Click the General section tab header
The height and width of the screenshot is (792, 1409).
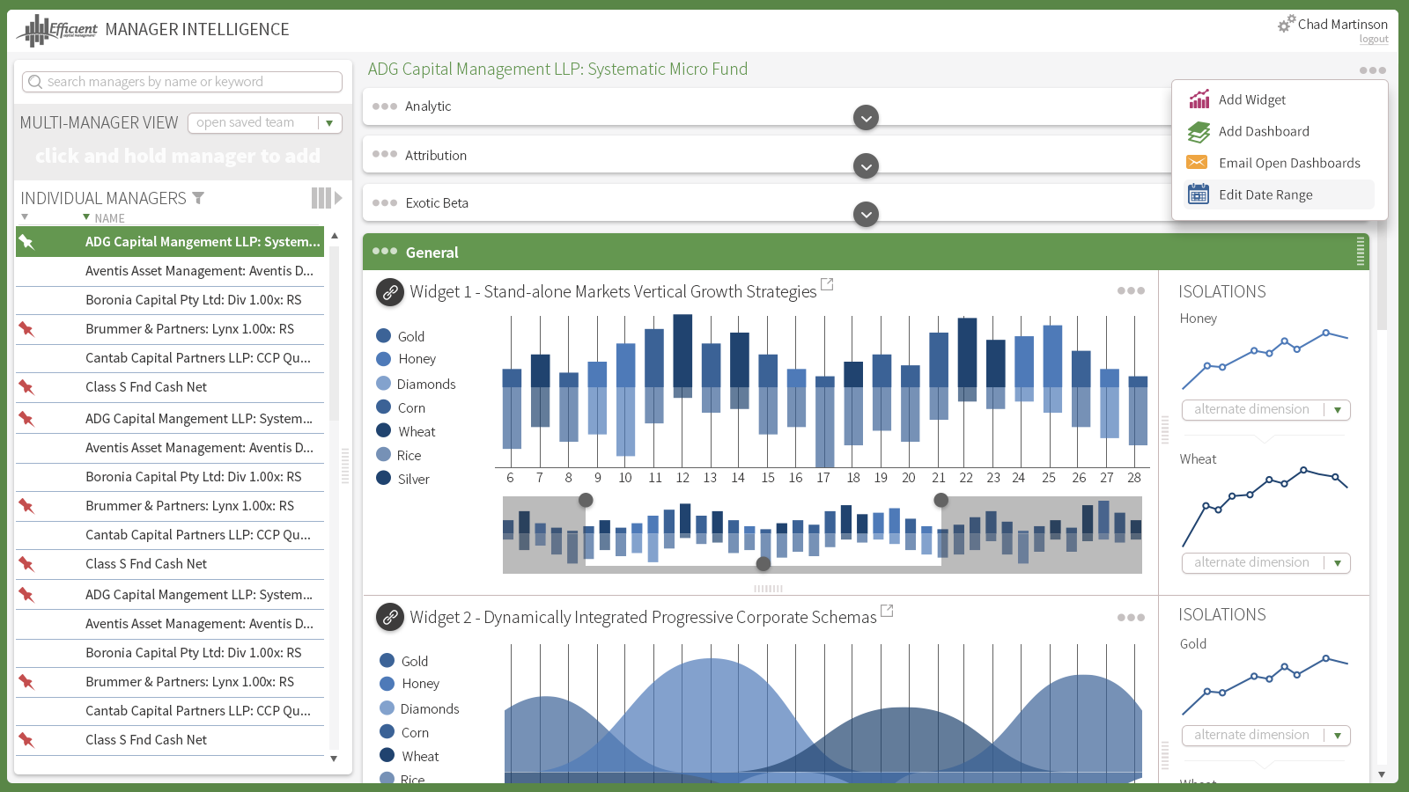[866, 252]
